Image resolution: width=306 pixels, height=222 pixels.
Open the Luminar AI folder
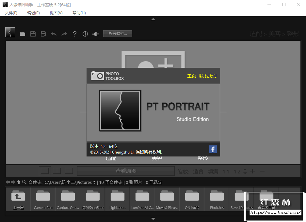coord(142,200)
